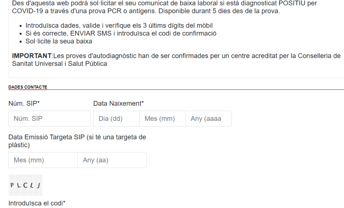
Task: Select the birth date Mes (mm) field
Action: pyautogui.click(x=162, y=118)
